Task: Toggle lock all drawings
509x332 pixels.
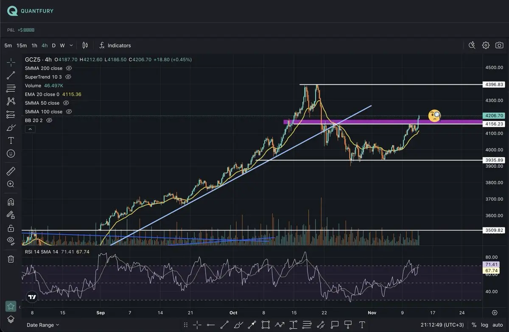Action: tap(11, 228)
